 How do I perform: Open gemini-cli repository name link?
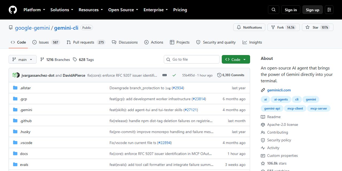coord(66,28)
